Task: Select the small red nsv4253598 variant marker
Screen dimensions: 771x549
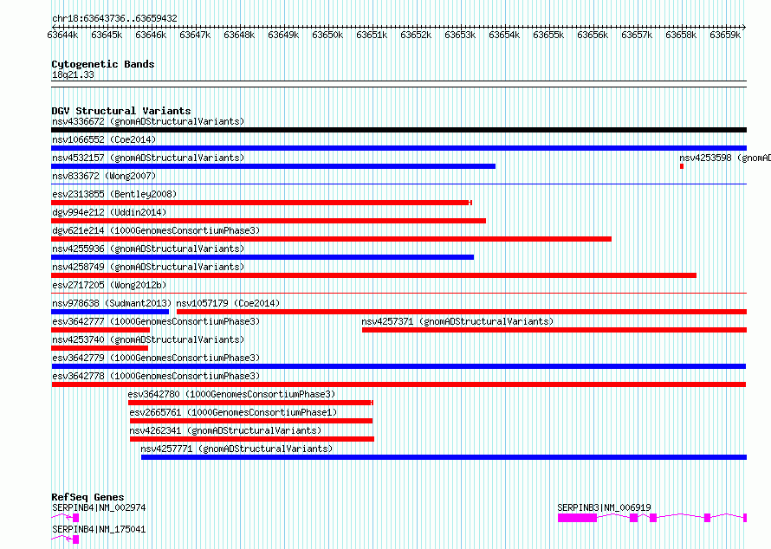Action: point(682,166)
